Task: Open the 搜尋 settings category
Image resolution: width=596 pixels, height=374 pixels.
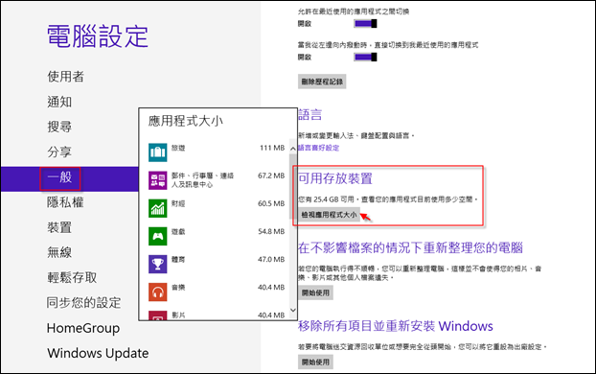Action: 59,127
